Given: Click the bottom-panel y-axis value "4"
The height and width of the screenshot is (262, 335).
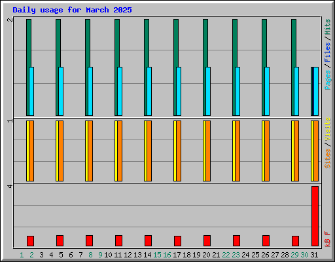Looking at the screenshot, I should [x=10, y=186].
